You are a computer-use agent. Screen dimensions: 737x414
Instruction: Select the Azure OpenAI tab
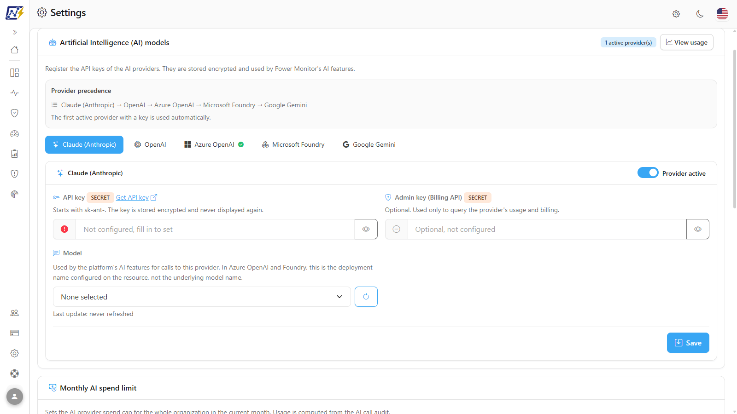coord(214,144)
